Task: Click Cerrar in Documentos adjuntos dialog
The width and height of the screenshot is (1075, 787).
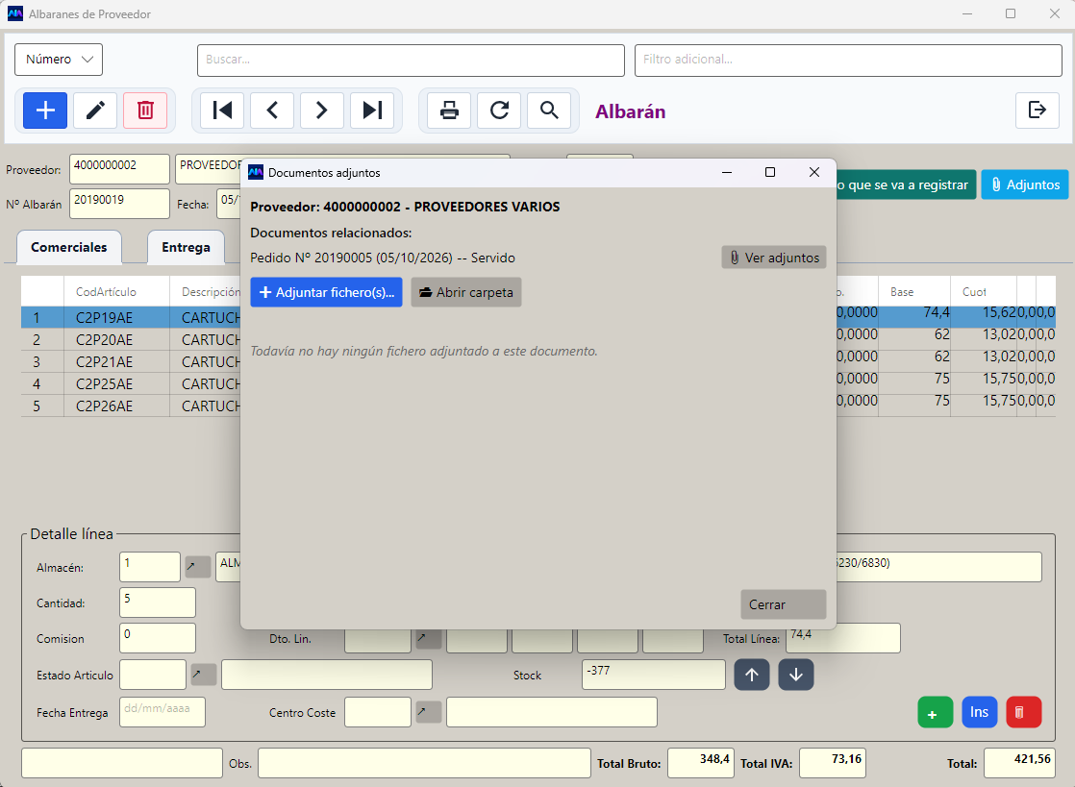Action: click(783, 604)
